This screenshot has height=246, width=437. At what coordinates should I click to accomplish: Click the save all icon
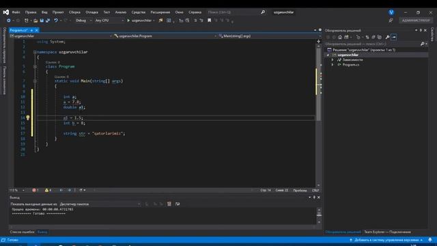coord(48,20)
